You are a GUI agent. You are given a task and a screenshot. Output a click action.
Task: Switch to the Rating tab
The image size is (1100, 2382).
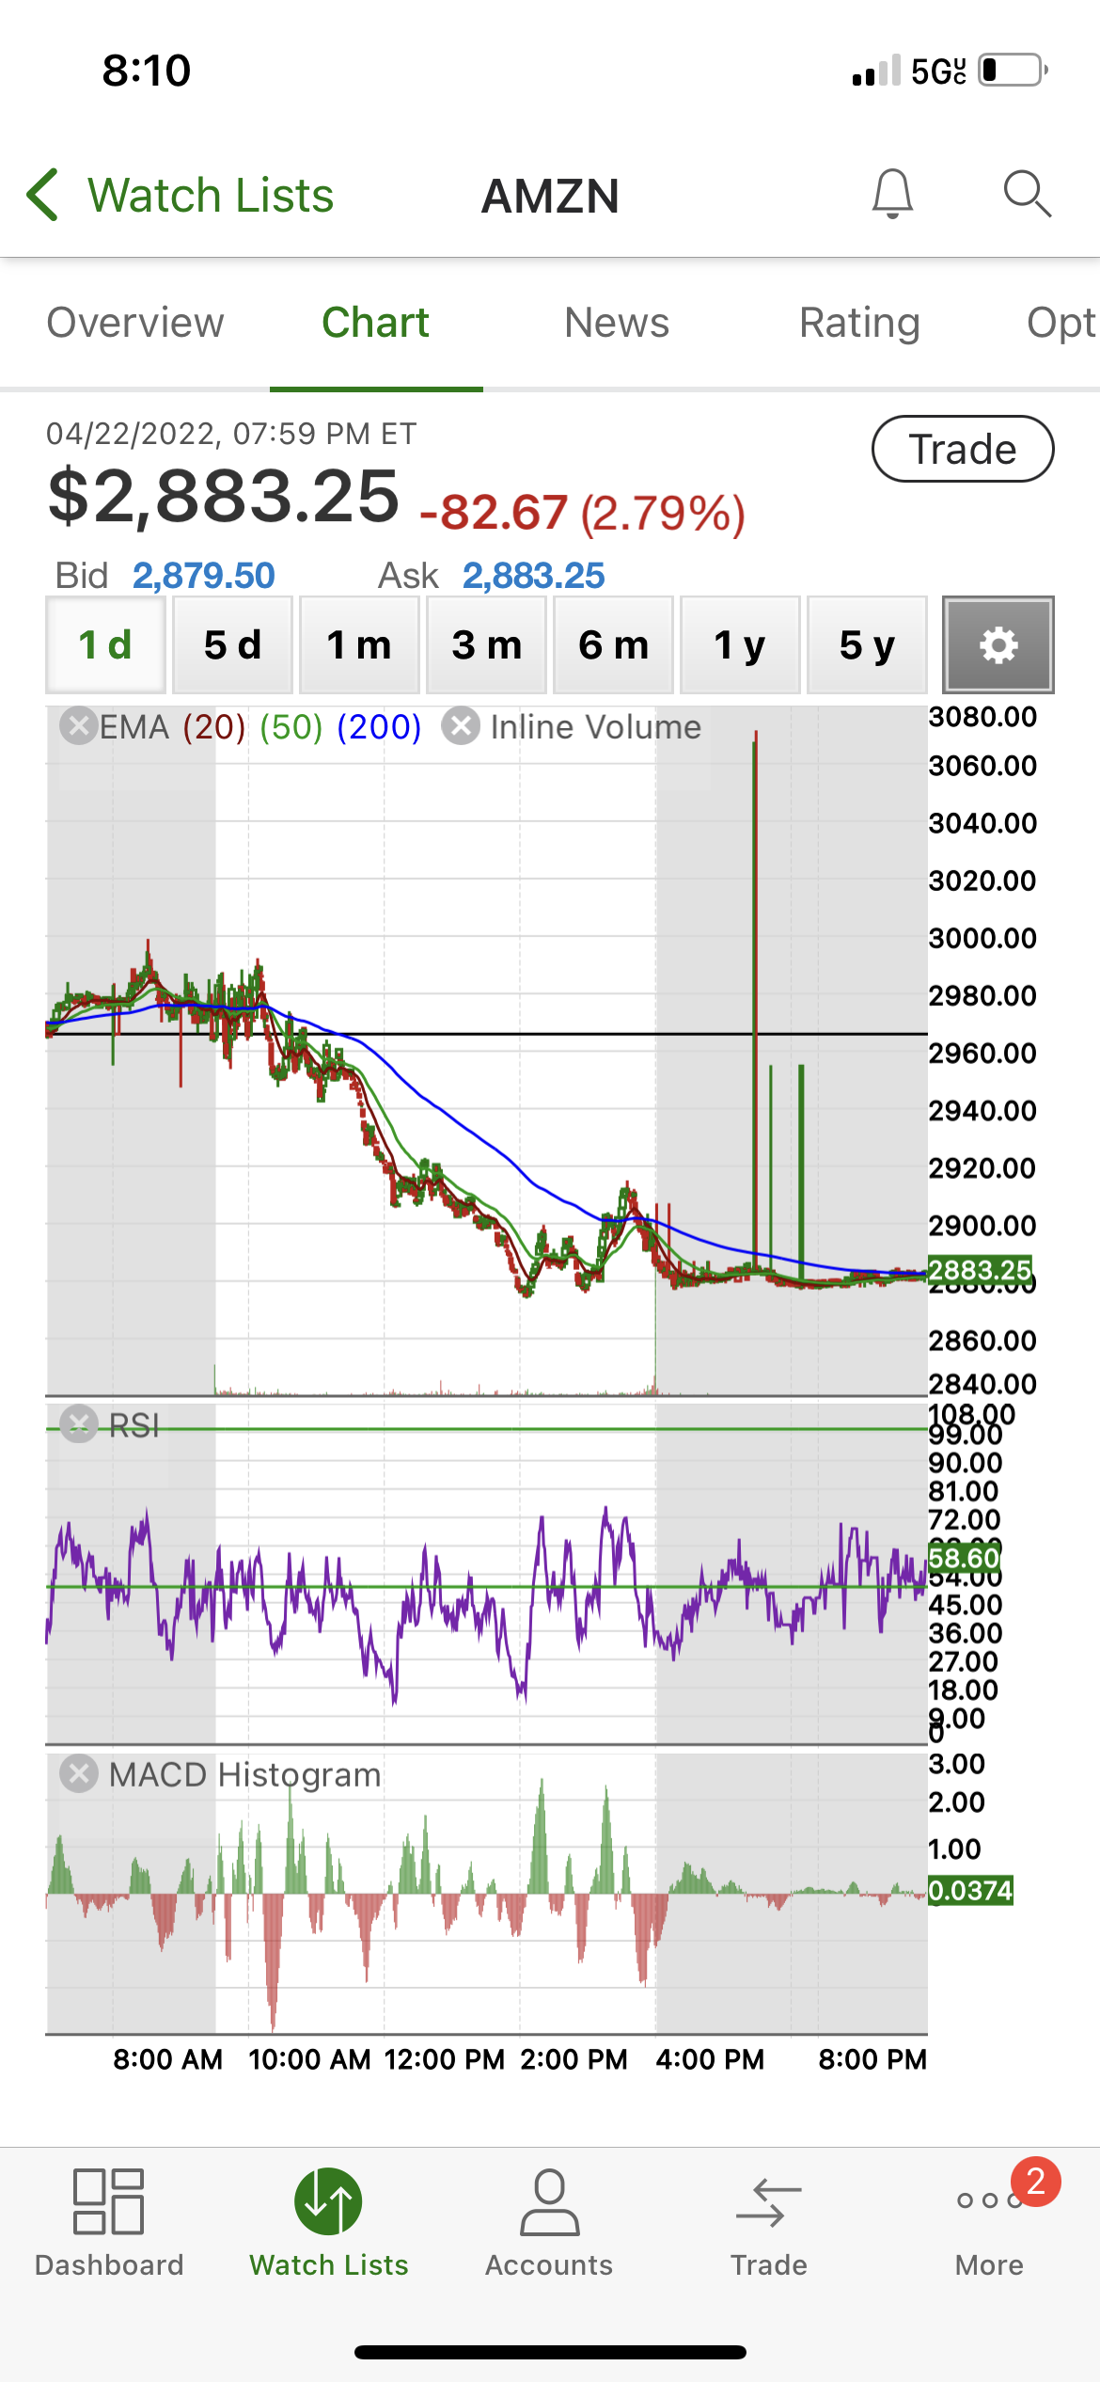[859, 323]
